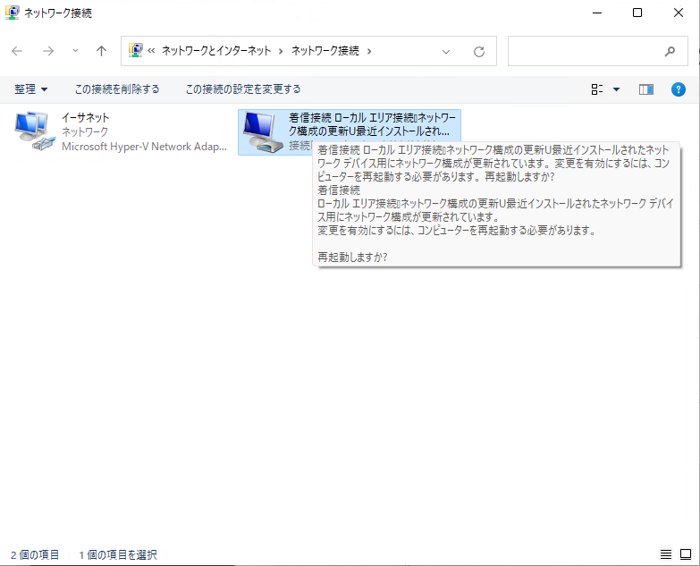Select the 着信接続 connection icon
700x566 pixels.
[264, 131]
